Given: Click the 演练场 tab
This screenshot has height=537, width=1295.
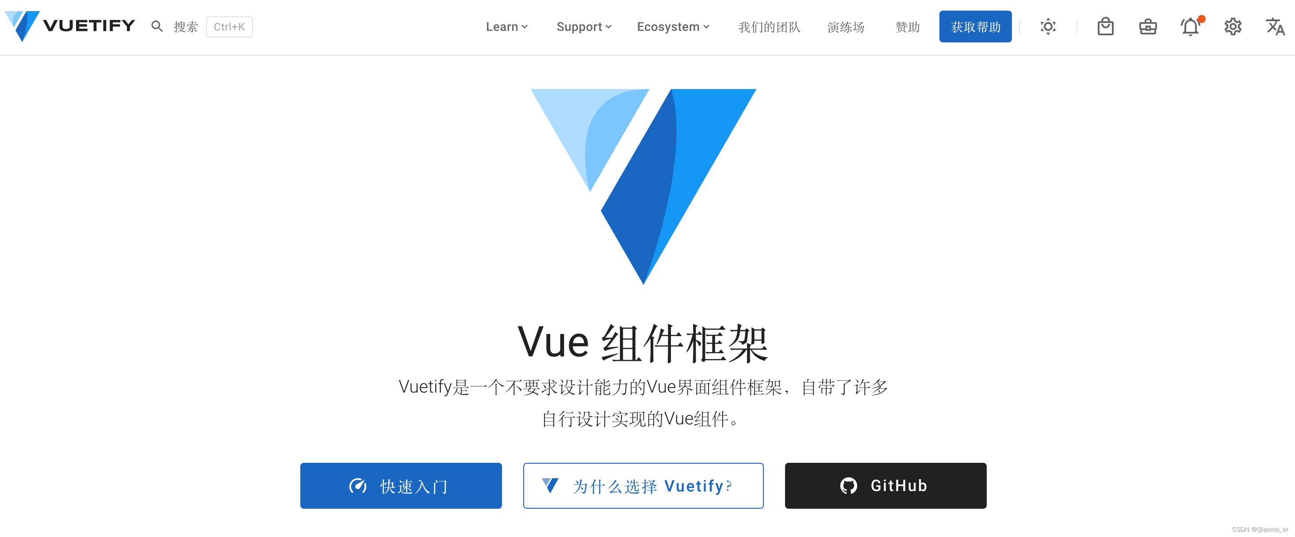Looking at the screenshot, I should coord(844,27).
